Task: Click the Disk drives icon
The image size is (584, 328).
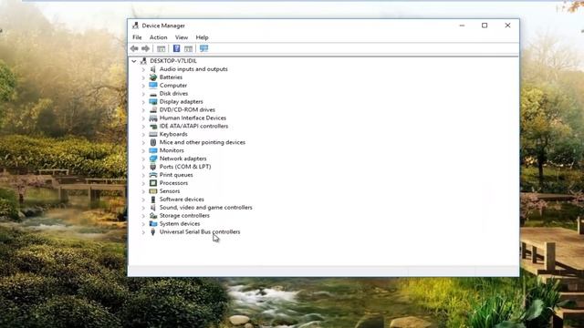Action: [x=153, y=94]
